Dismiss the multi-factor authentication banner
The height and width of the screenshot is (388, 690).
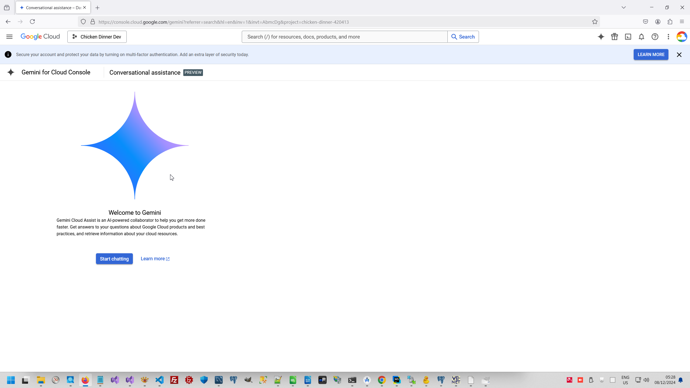click(679, 55)
